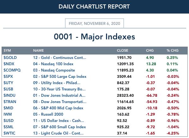189x138 pixels.
Task: Open '08 - Dow Jones Transportation' name link
Action: coord(60,102)
